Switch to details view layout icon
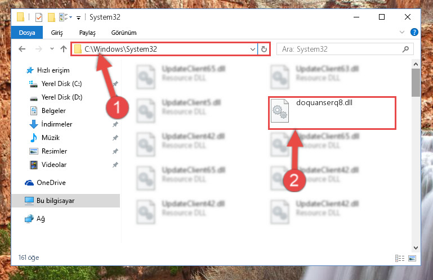Screen dimensions: 433x280 click(400, 258)
